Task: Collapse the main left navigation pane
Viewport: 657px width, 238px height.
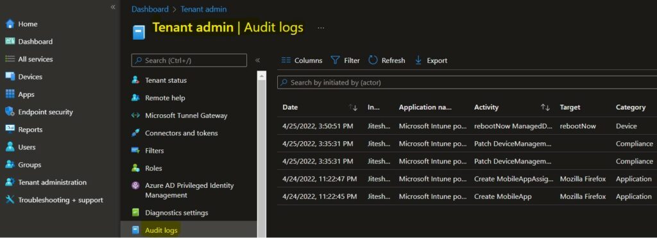Action: click(113, 7)
